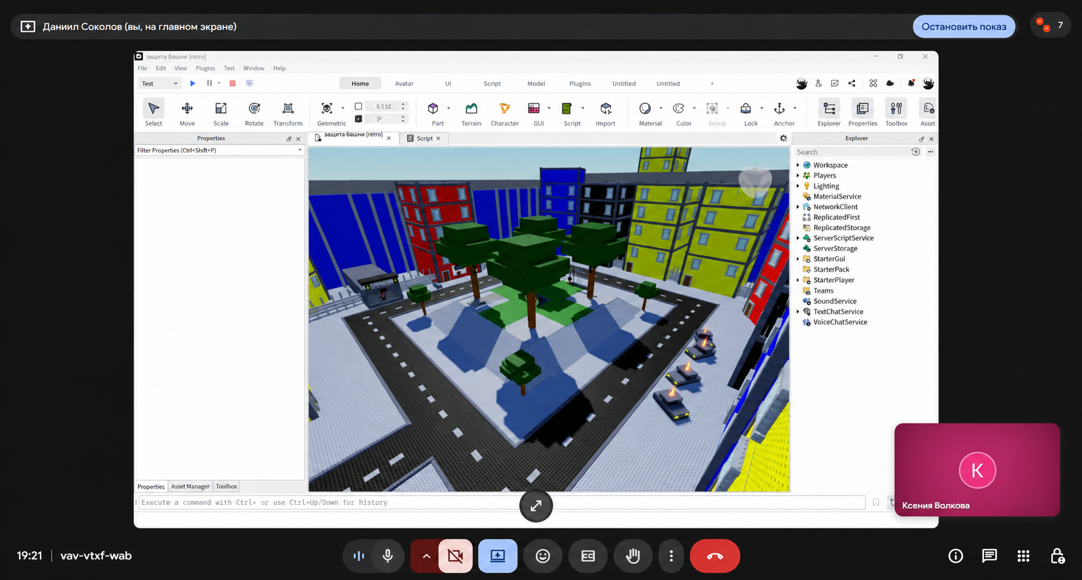
Task: Stop the test with red square
Action: (x=233, y=83)
